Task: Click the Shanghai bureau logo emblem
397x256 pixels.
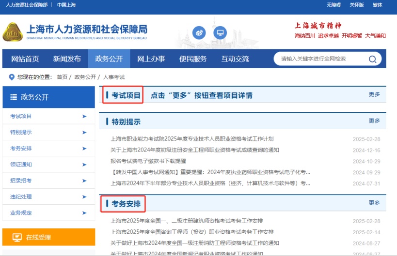Action: [13, 32]
